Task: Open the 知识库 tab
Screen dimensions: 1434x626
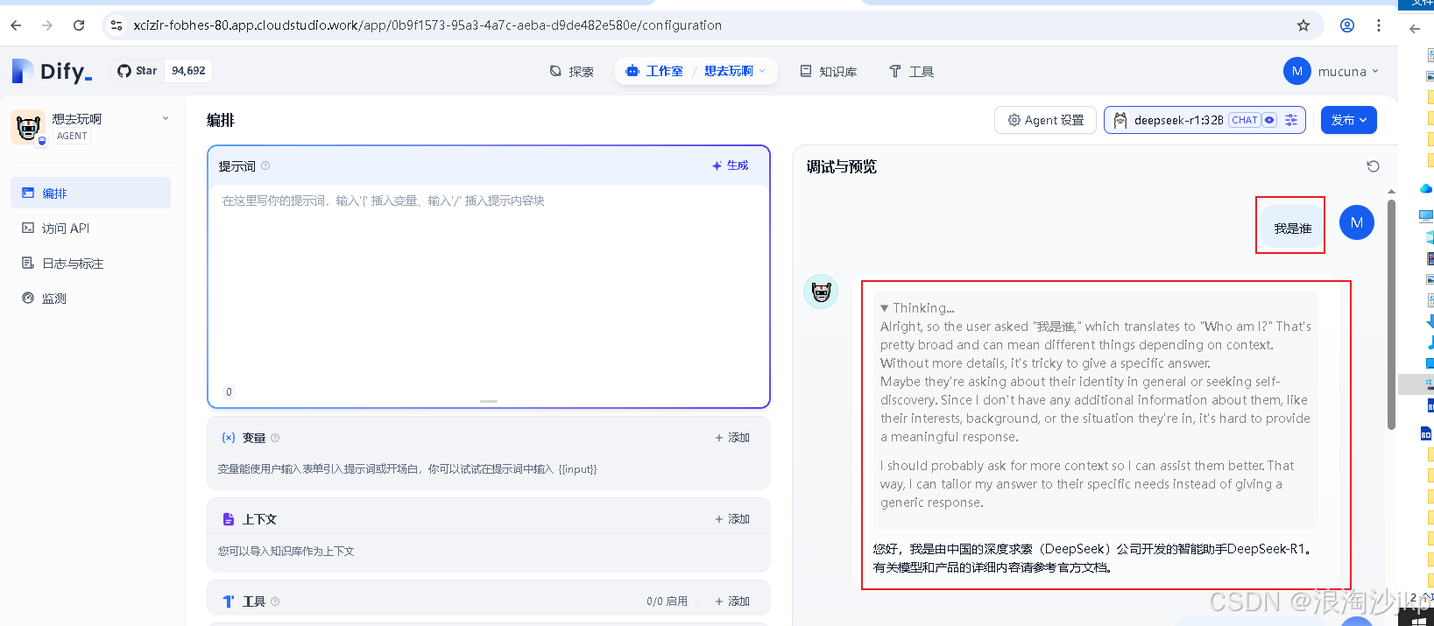Action: [x=829, y=72]
